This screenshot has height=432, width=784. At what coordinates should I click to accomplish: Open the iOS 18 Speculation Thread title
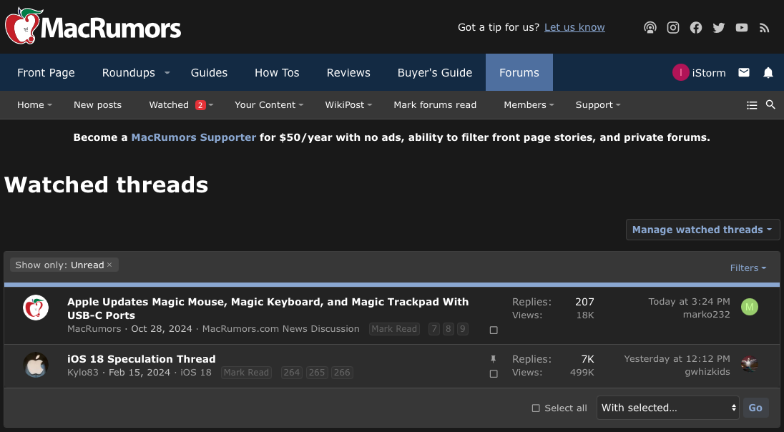pyautogui.click(x=142, y=359)
